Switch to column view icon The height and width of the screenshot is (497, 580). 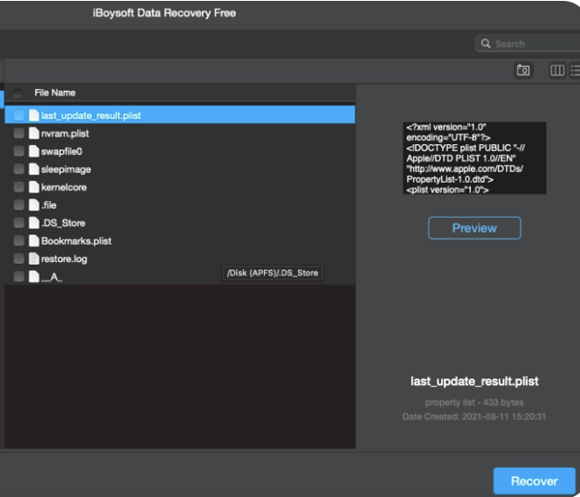(x=557, y=70)
